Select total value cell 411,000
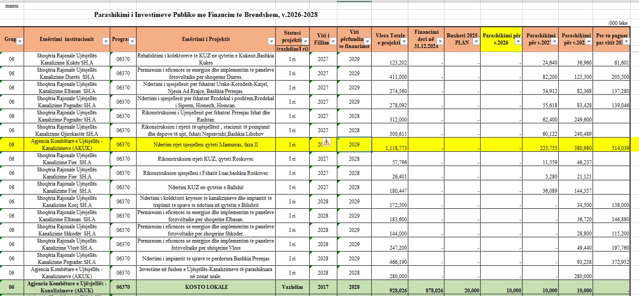Screen dimensions: 639x296 390,73
